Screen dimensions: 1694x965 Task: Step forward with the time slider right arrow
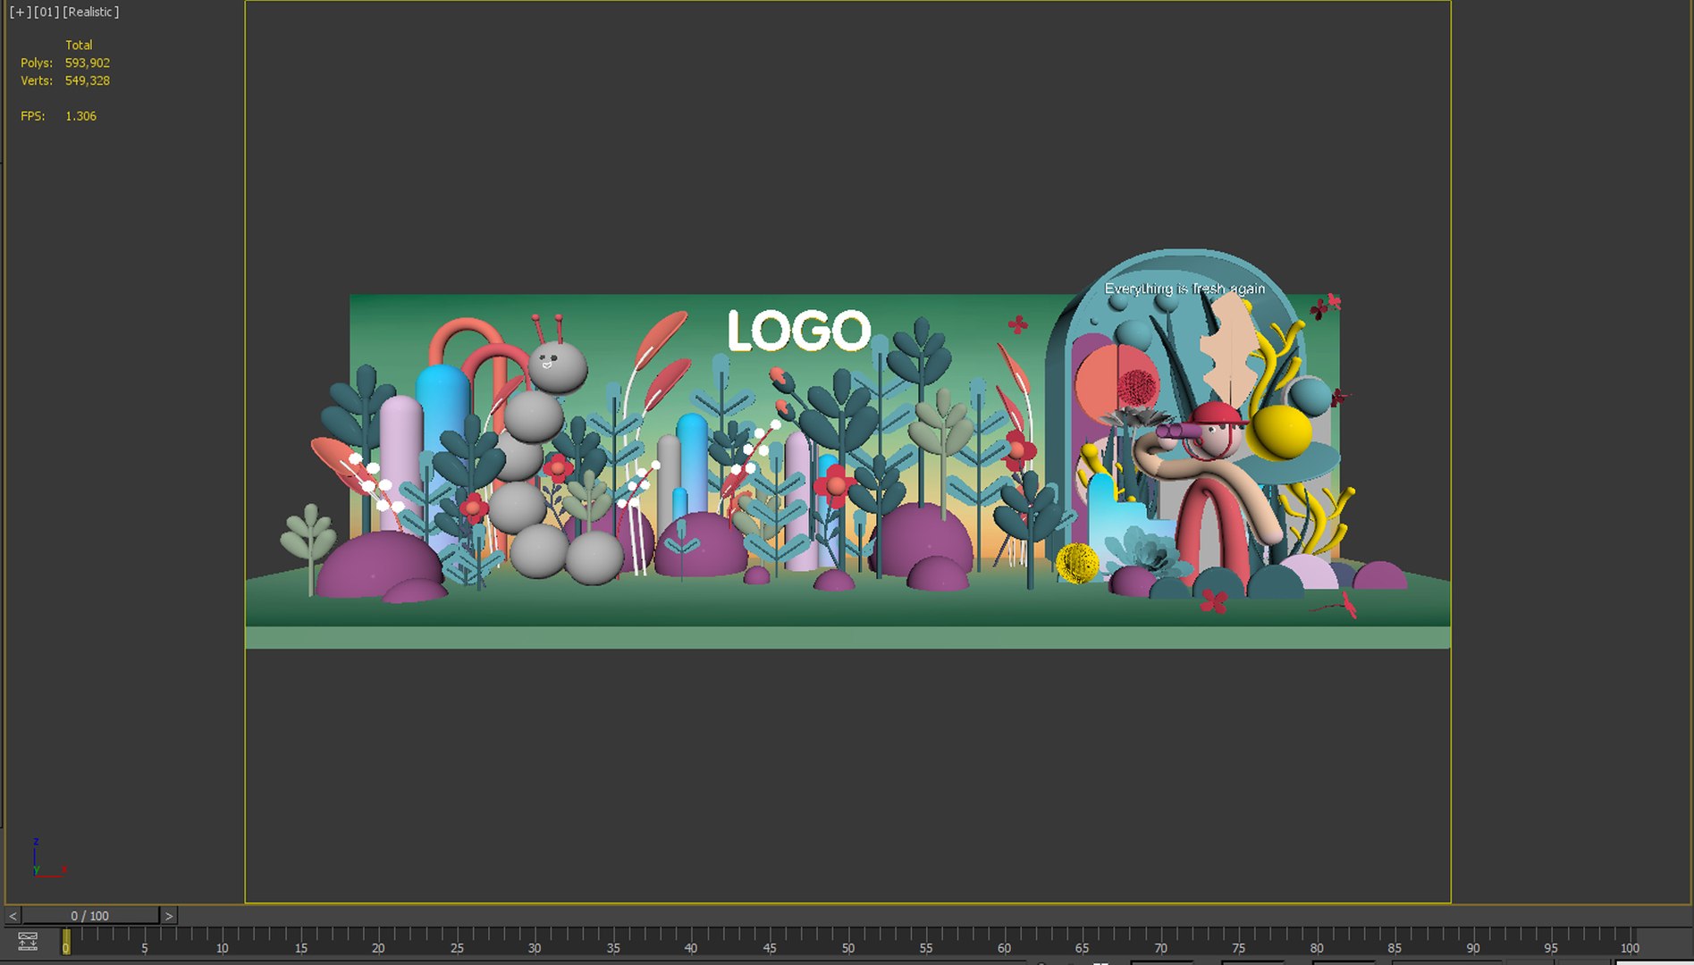169,916
